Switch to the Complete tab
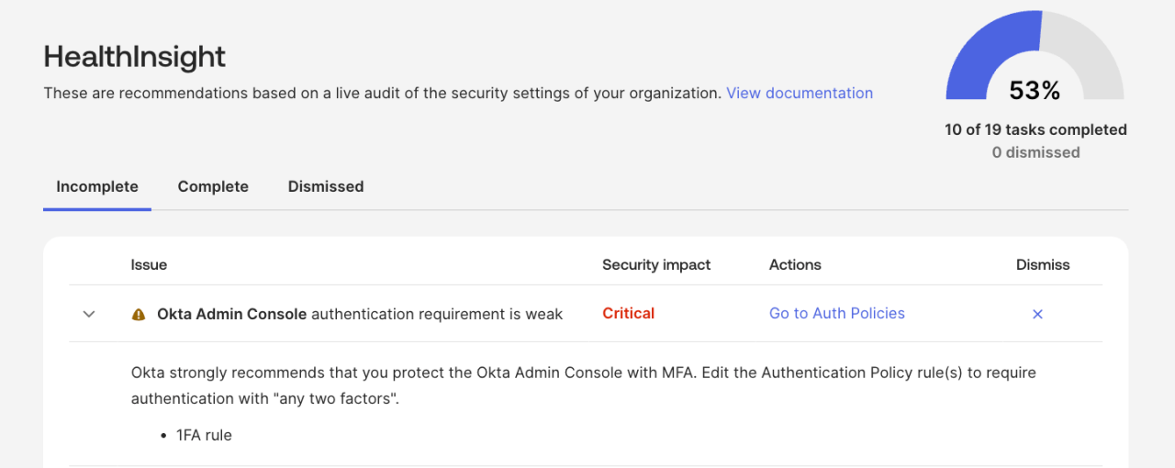Image resolution: width=1175 pixels, height=468 pixels. (x=213, y=186)
